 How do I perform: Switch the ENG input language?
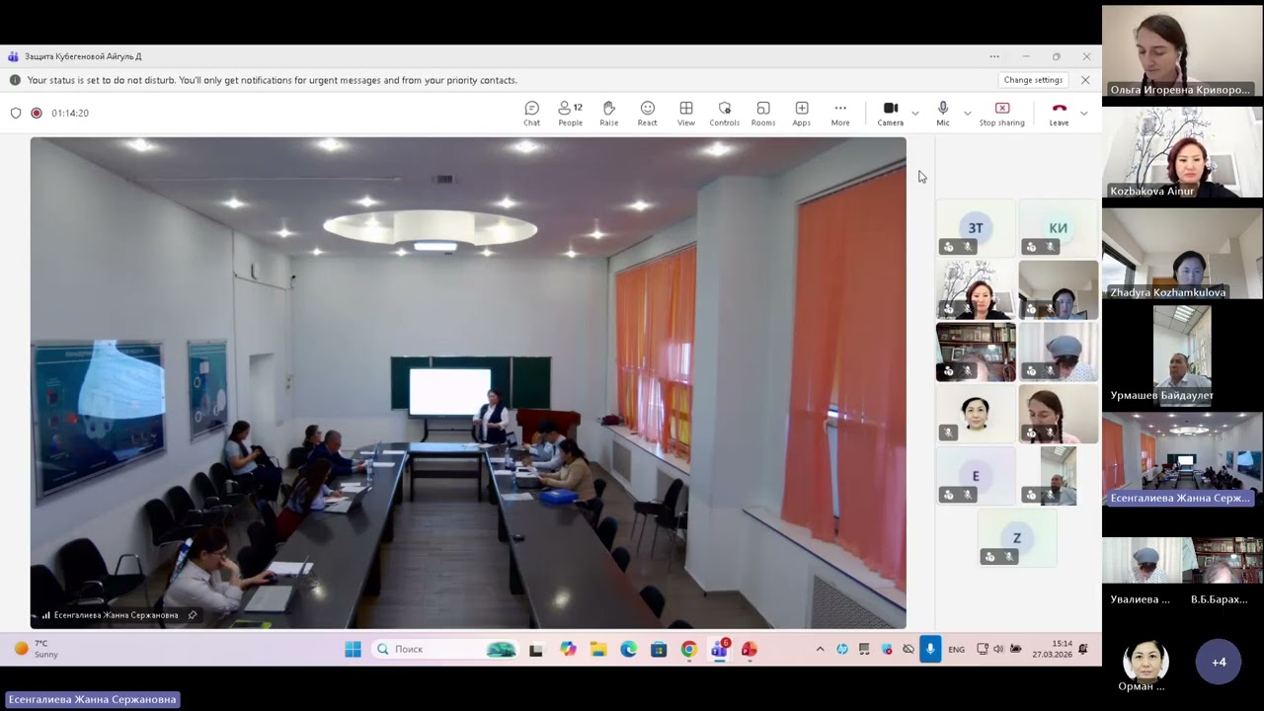coord(956,650)
